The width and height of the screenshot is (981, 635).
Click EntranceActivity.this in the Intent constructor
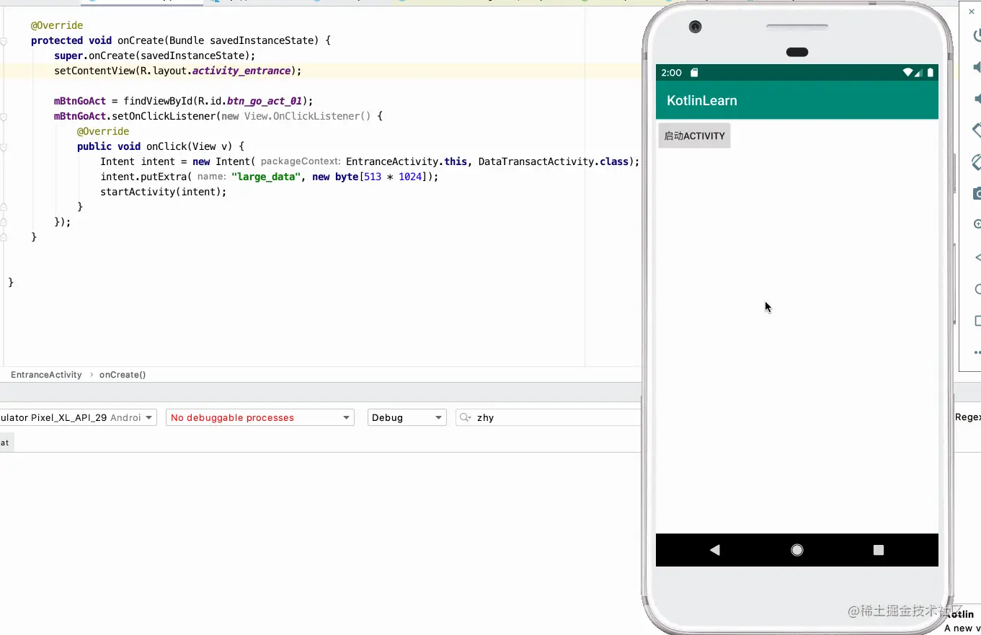(x=407, y=161)
